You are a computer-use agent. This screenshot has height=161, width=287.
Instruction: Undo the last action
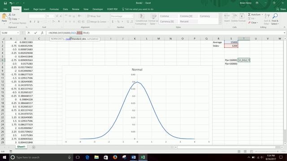tap(11, 3)
